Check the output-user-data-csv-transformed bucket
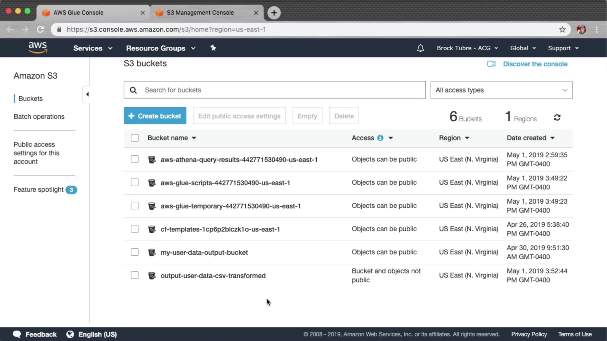This screenshot has height=341, width=607. point(135,275)
